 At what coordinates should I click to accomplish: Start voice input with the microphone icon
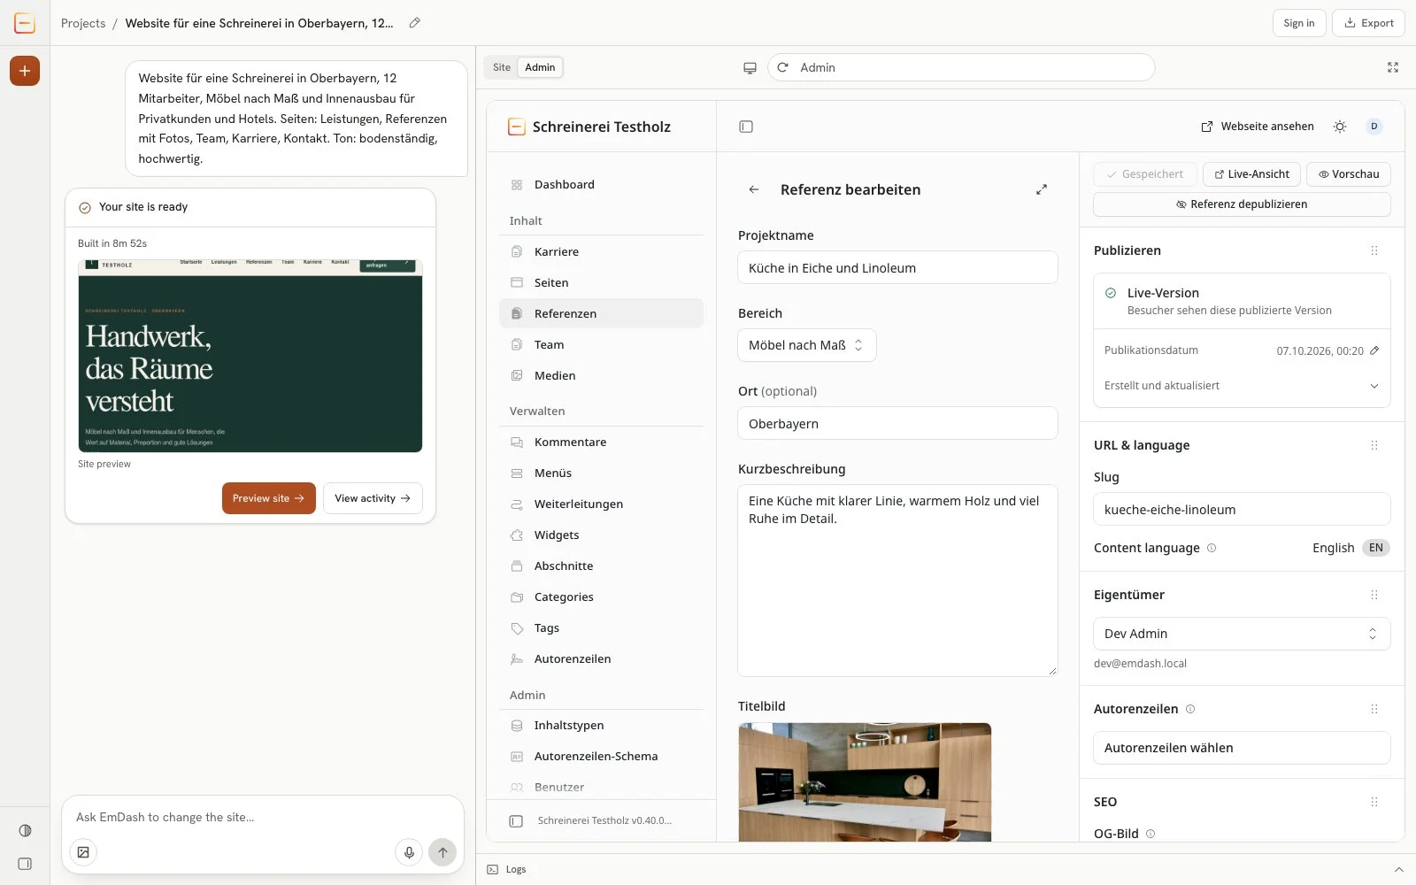409,852
